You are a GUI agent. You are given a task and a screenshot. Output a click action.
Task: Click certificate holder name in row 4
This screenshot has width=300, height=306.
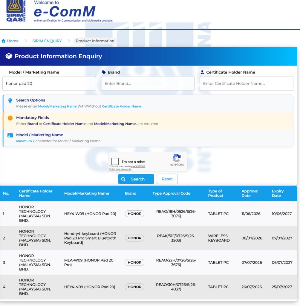point(35,287)
